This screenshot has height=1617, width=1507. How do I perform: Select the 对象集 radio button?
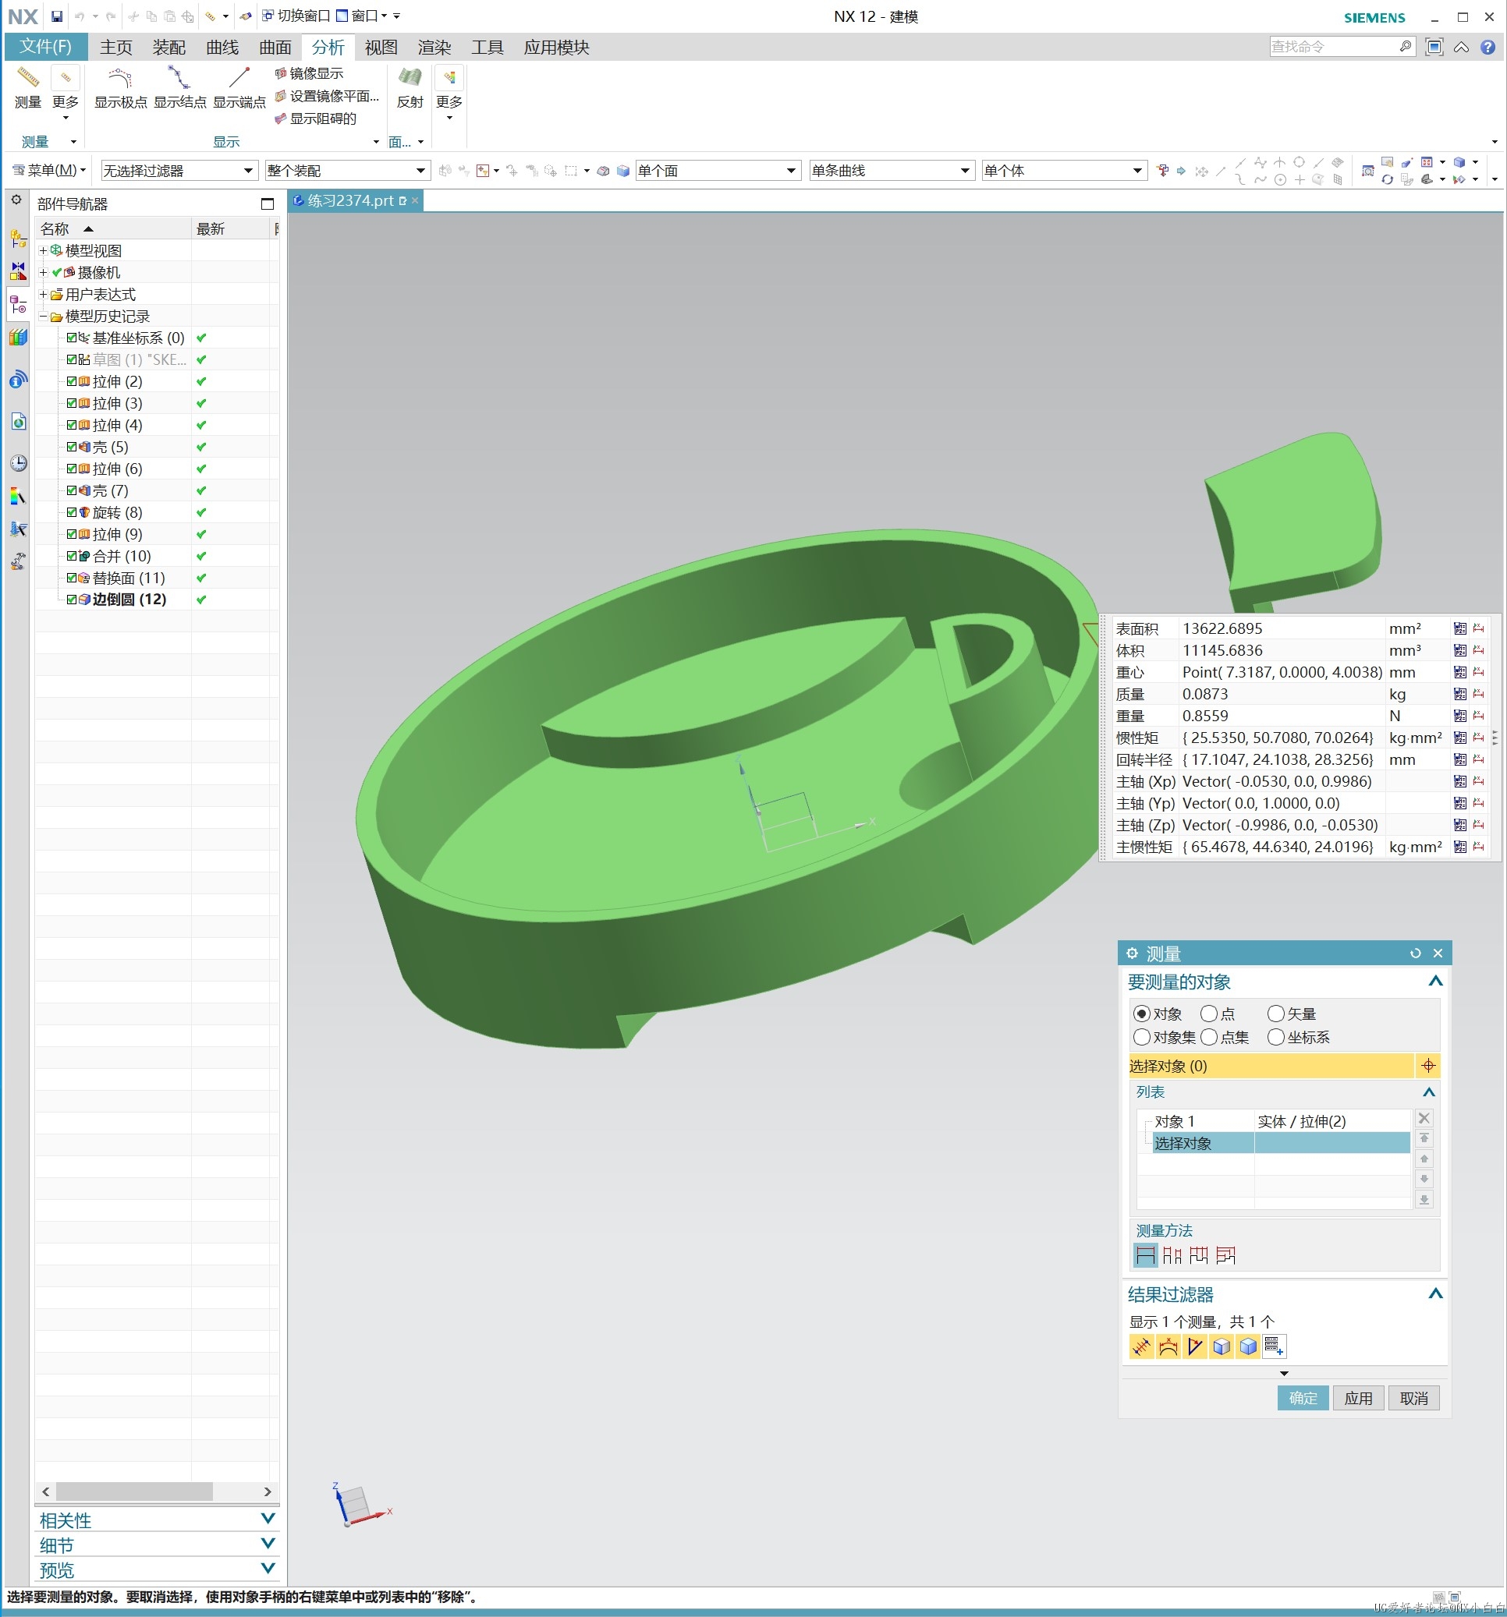(1142, 1037)
